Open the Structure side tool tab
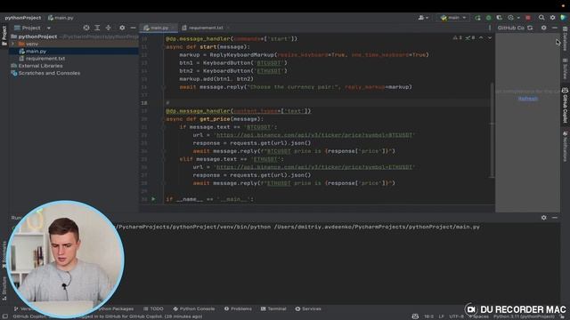This screenshot has width=570, height=320. (4, 288)
